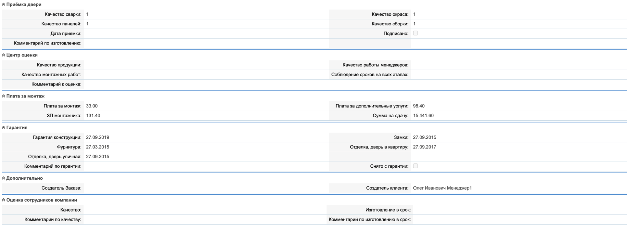Collapse the Приёмка двери section
Screen dimensions: 627x226
(3, 5)
